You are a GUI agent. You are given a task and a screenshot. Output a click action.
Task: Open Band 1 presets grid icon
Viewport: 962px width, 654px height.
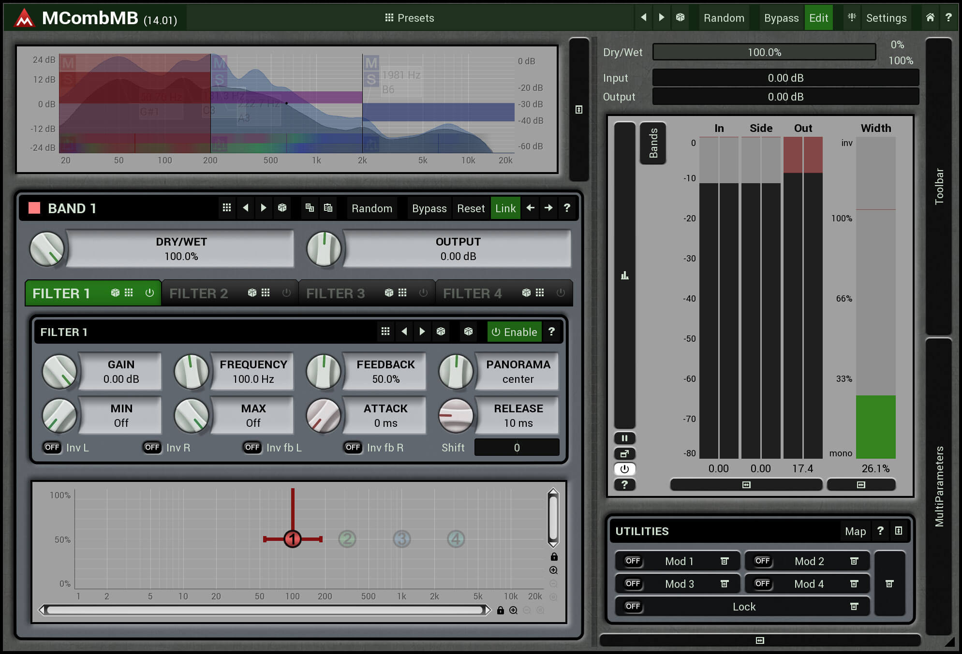click(226, 208)
